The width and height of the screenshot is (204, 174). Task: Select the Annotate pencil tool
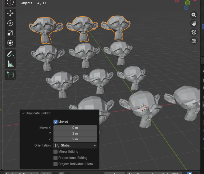(10, 54)
